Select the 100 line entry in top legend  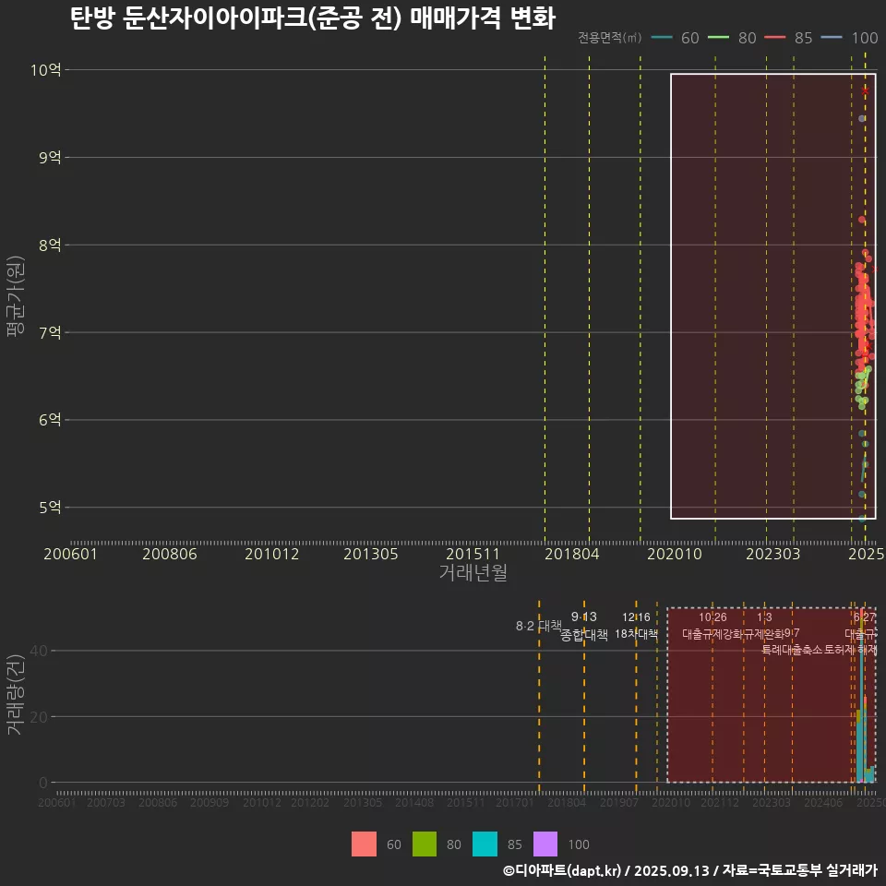849,38
